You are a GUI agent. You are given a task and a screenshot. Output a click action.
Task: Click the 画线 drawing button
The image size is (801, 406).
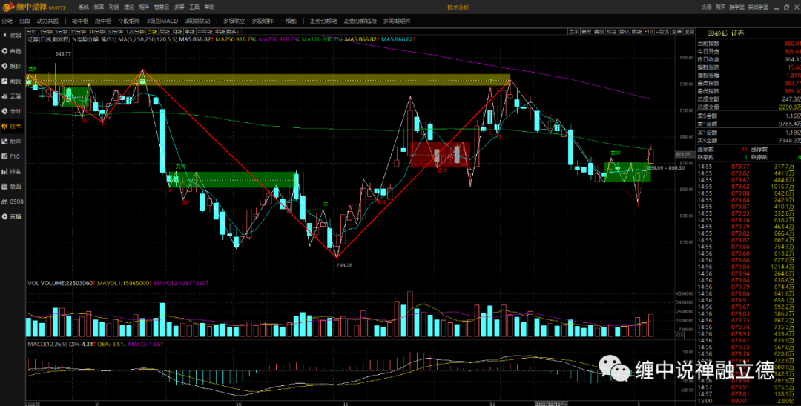pos(637,32)
